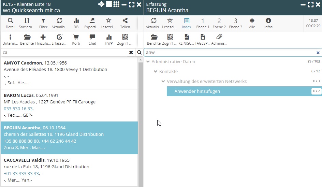The width and height of the screenshot is (322, 187).
Task: Switch to the Ebene 2 view
Action: click(219, 23)
